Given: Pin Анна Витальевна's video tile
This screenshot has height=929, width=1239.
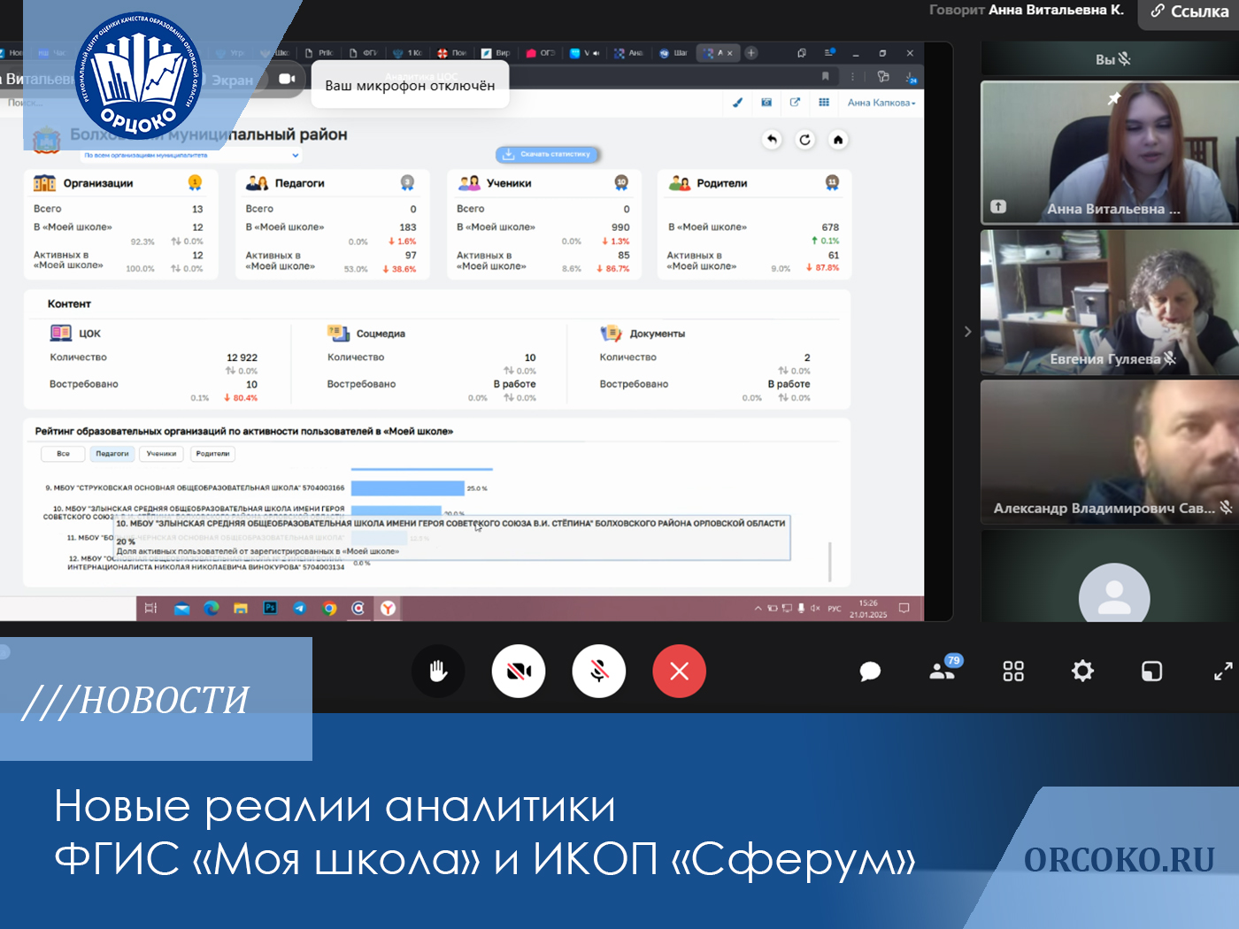Looking at the screenshot, I should click(x=1114, y=98).
